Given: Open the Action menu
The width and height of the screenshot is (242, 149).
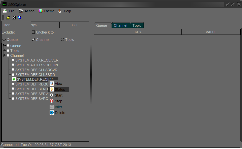Looking at the screenshot, I should 29,11.
